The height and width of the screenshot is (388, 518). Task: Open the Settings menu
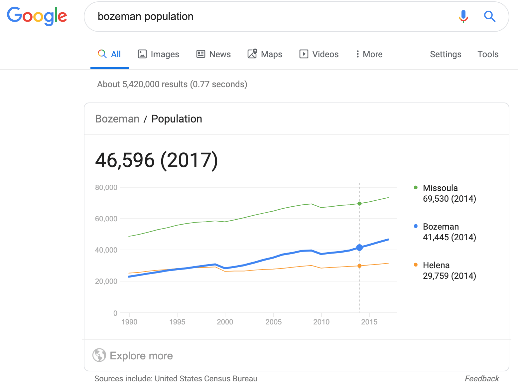pyautogui.click(x=446, y=54)
